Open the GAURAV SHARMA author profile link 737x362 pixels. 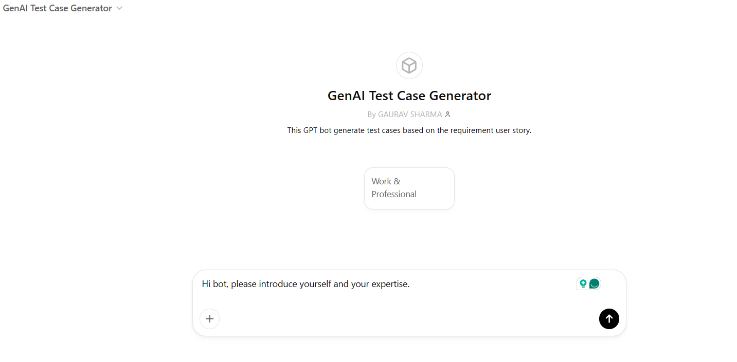pos(409,114)
